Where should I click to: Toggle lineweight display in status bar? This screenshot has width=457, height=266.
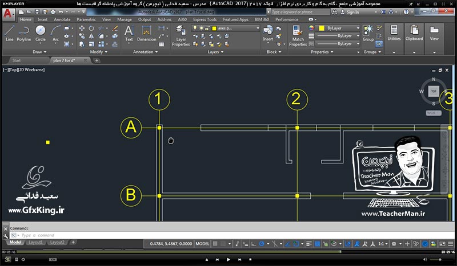pos(309,244)
